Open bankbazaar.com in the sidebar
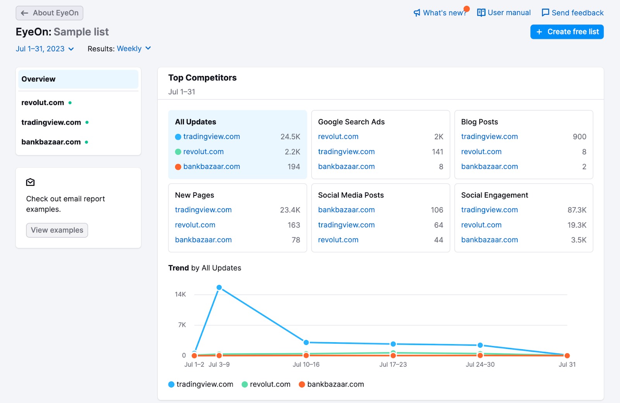 click(51, 142)
